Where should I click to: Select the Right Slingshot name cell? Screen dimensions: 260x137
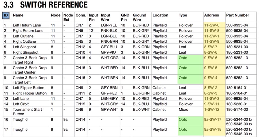click(25, 52)
